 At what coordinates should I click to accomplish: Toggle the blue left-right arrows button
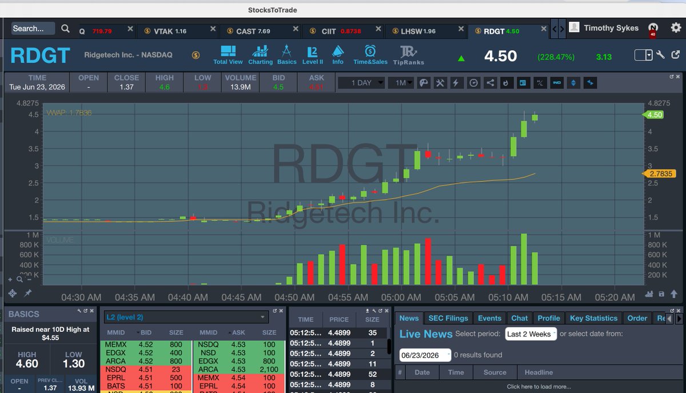[x=591, y=83]
